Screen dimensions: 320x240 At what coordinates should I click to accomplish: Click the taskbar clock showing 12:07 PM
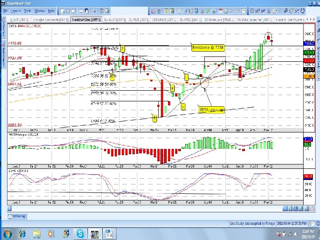coord(308,234)
